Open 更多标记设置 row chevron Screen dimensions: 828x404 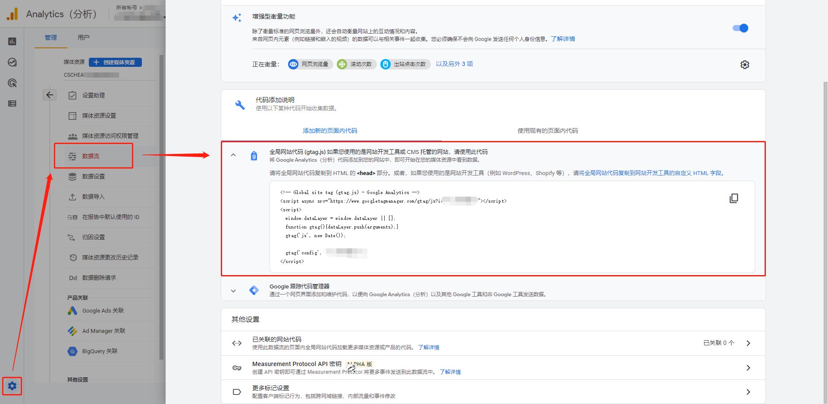pyautogui.click(x=748, y=392)
